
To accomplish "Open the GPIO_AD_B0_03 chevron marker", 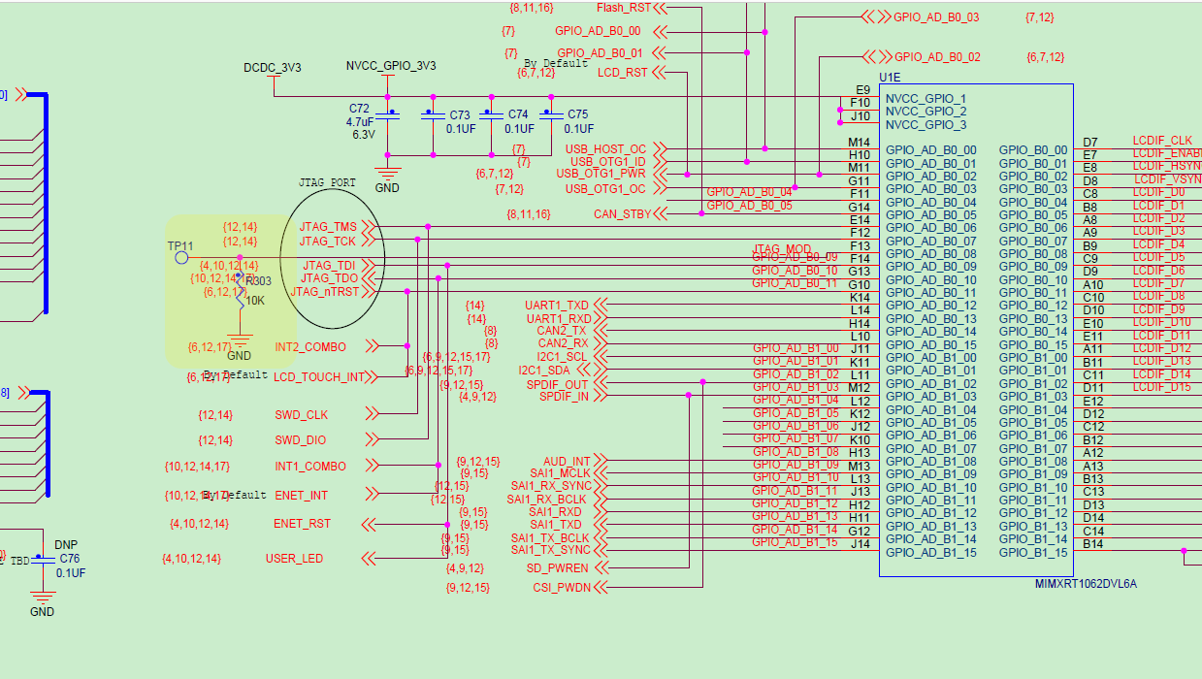I will [x=876, y=16].
